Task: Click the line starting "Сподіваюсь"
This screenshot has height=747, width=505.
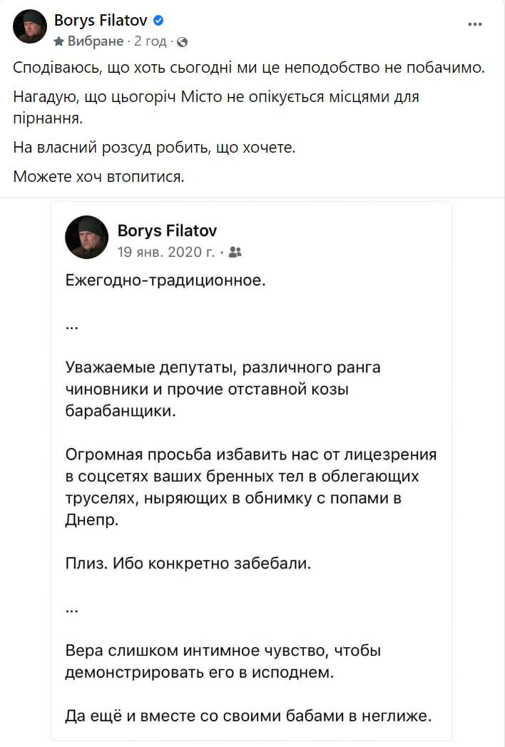Action: [248, 68]
